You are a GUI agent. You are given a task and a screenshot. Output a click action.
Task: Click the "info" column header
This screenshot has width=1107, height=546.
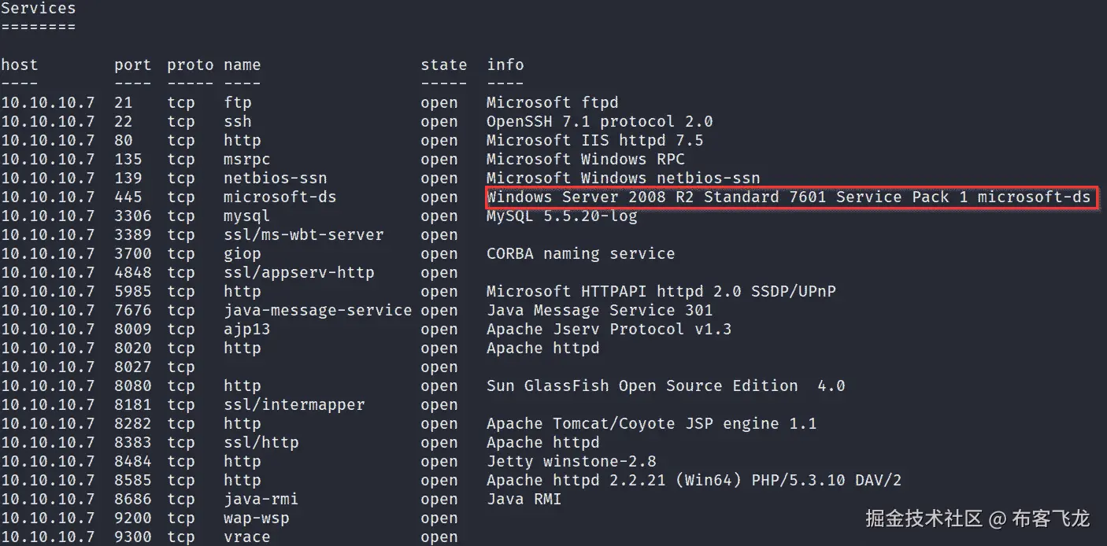coord(505,65)
